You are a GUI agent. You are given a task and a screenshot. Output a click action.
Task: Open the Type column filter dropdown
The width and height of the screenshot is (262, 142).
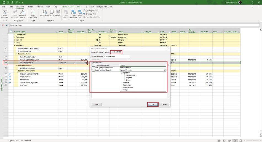point(66,32)
